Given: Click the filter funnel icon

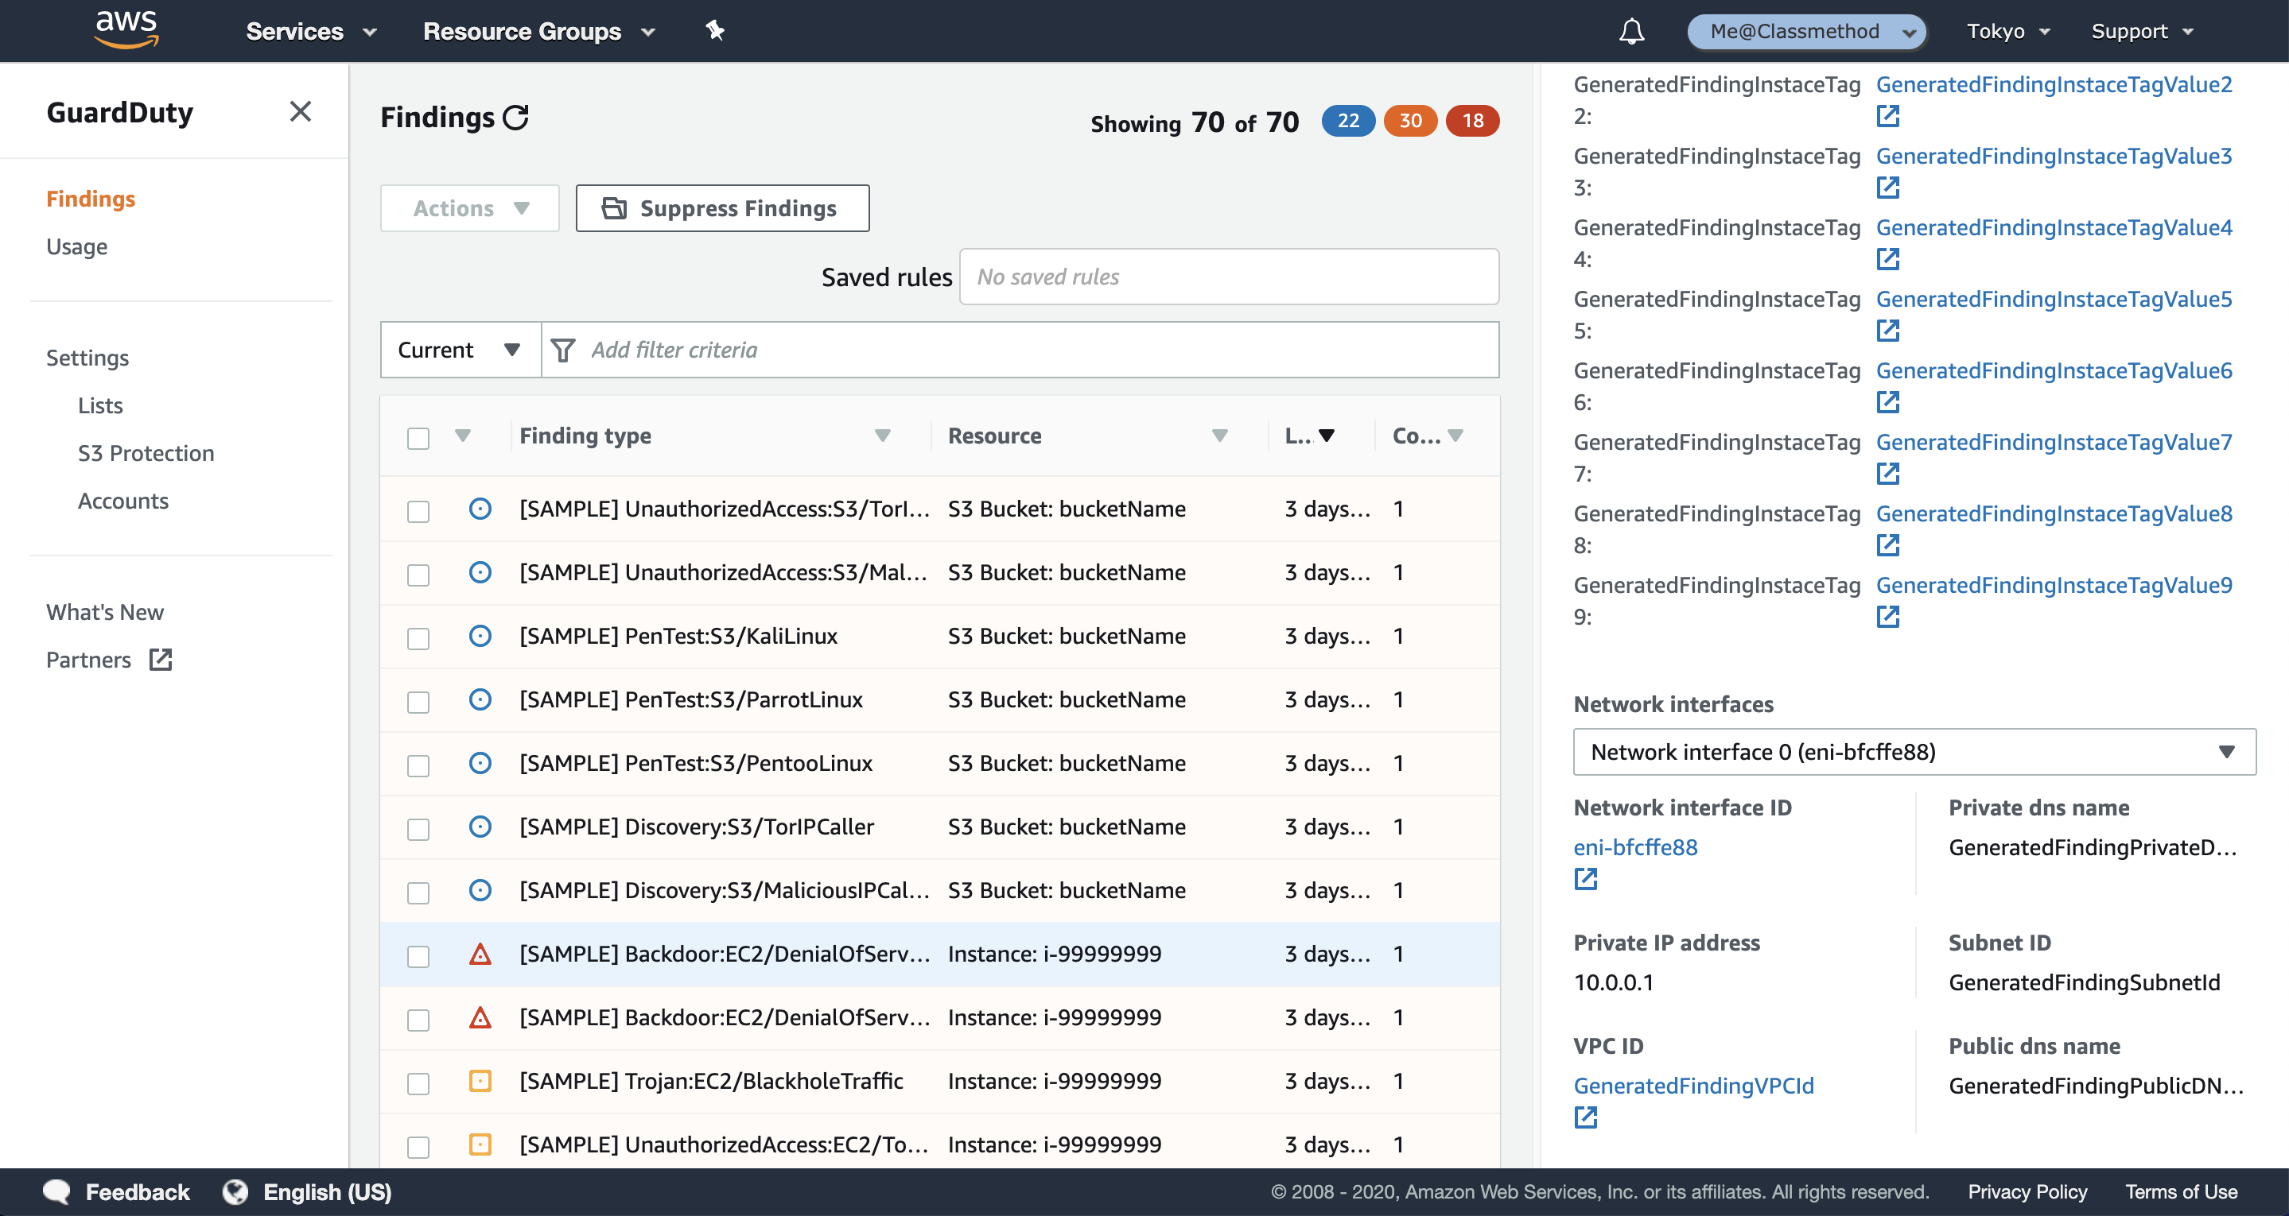Looking at the screenshot, I should click(x=562, y=350).
